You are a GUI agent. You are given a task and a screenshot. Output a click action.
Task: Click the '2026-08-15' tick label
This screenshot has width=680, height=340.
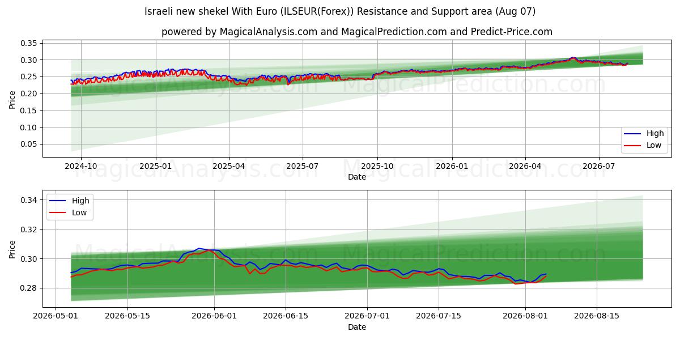tap(597, 316)
